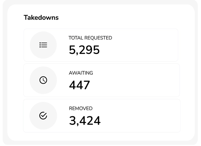Click the TOTAL REQUESTED label
The width and height of the screenshot is (201, 146).
[x=90, y=38]
